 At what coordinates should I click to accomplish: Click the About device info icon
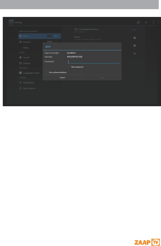(21, 88)
